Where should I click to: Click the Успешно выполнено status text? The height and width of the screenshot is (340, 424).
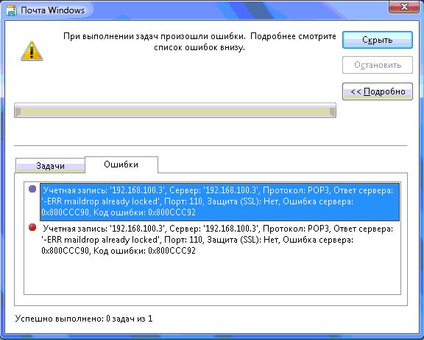[x=84, y=319]
